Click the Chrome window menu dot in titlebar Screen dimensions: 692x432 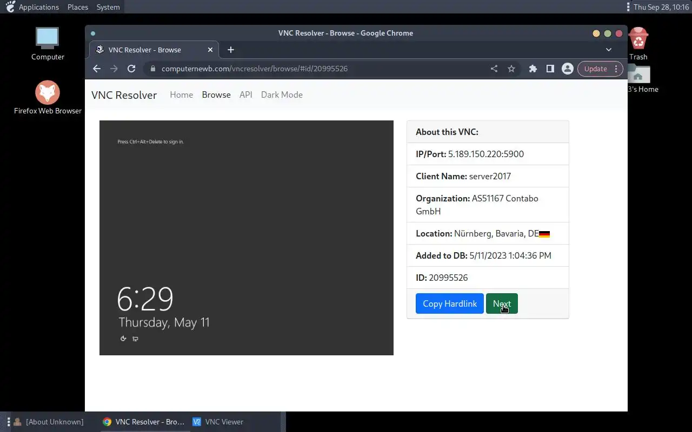pos(93,33)
